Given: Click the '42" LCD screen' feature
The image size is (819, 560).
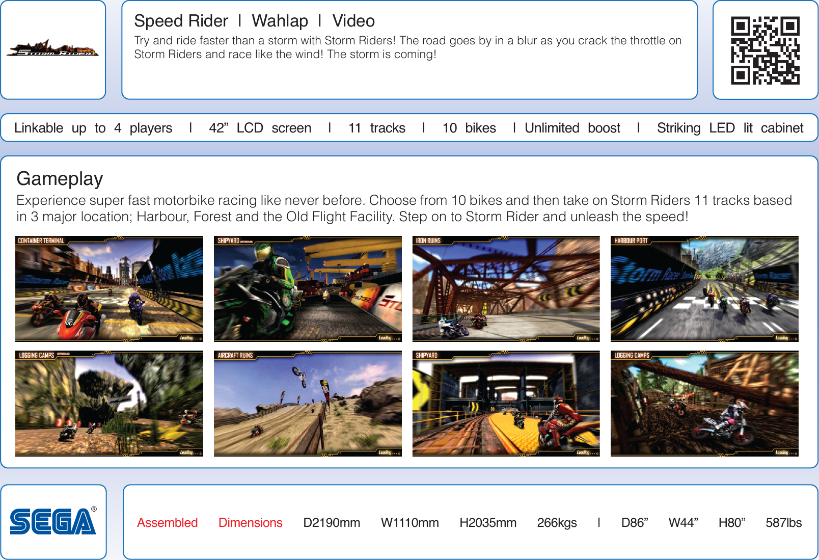Looking at the screenshot, I should point(260,128).
